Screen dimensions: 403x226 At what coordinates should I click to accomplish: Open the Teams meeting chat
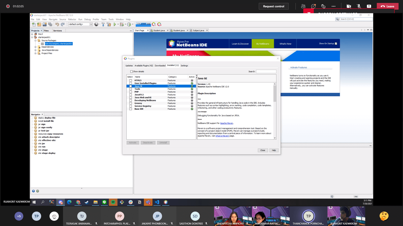pos(313,6)
